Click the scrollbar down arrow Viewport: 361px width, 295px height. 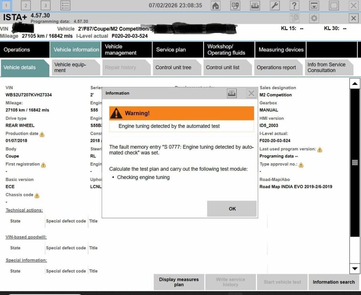tap(355, 269)
